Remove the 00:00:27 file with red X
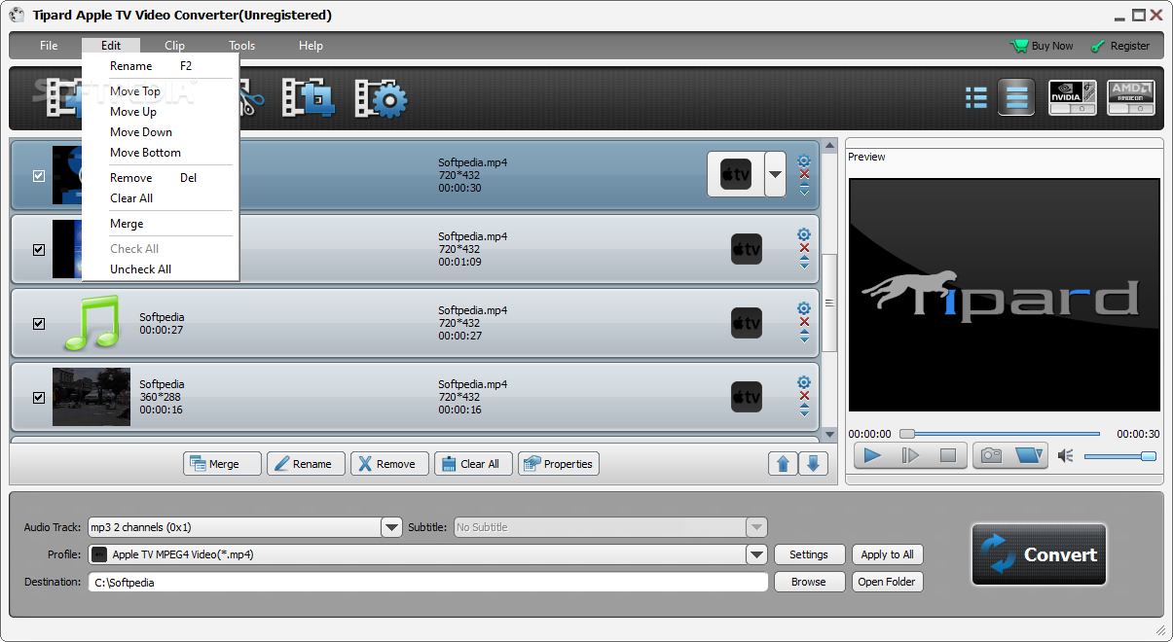1173x642 pixels. (804, 322)
